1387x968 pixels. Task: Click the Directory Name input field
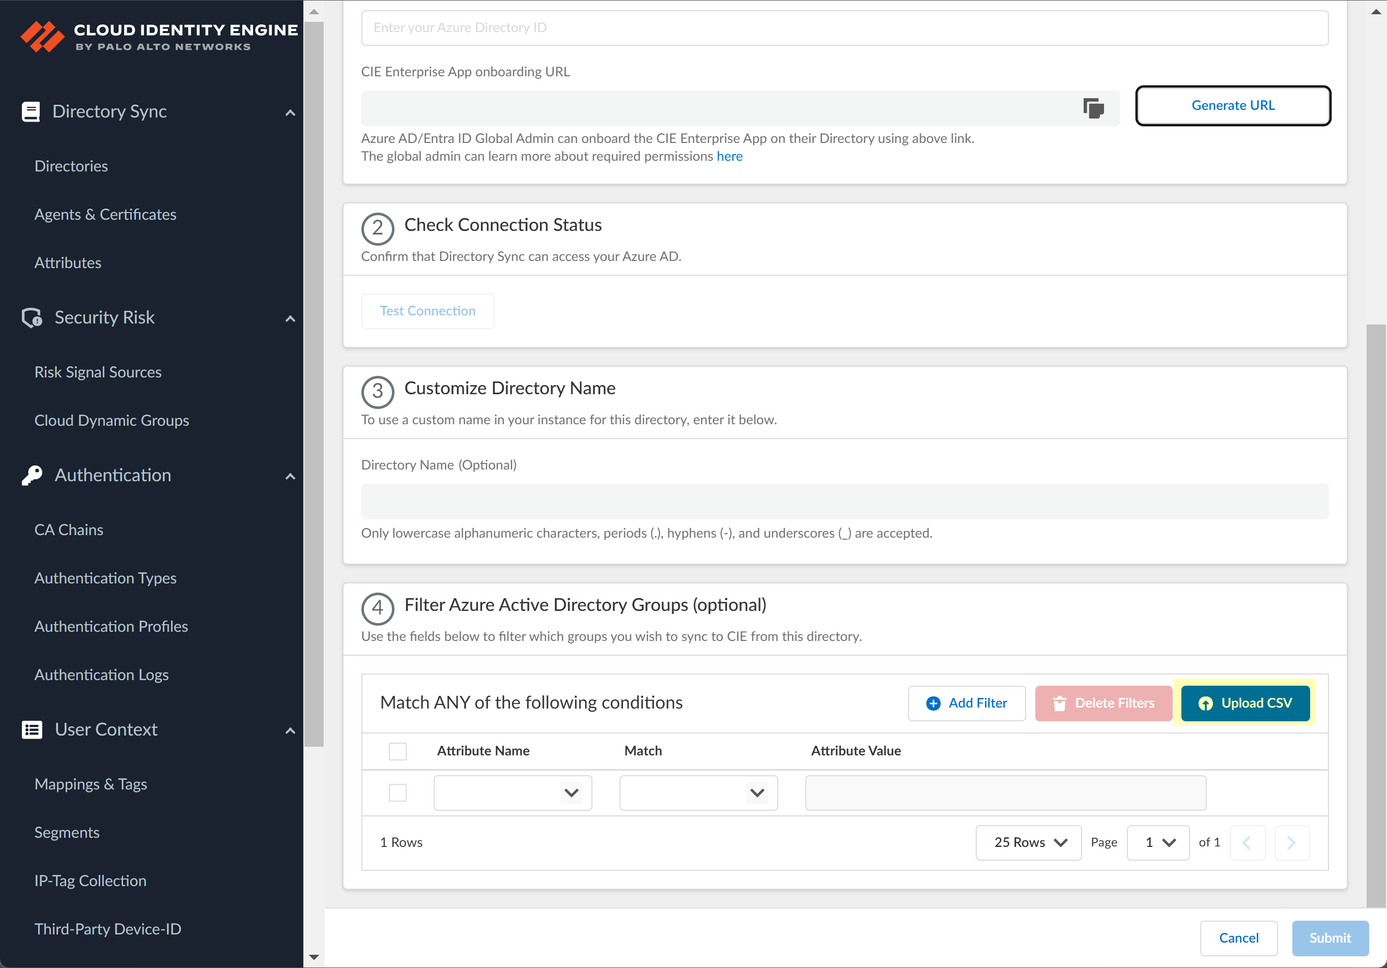pos(844,501)
